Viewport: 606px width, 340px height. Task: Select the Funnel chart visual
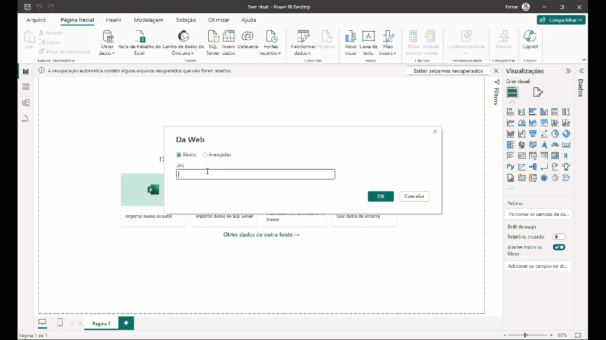tap(533, 134)
